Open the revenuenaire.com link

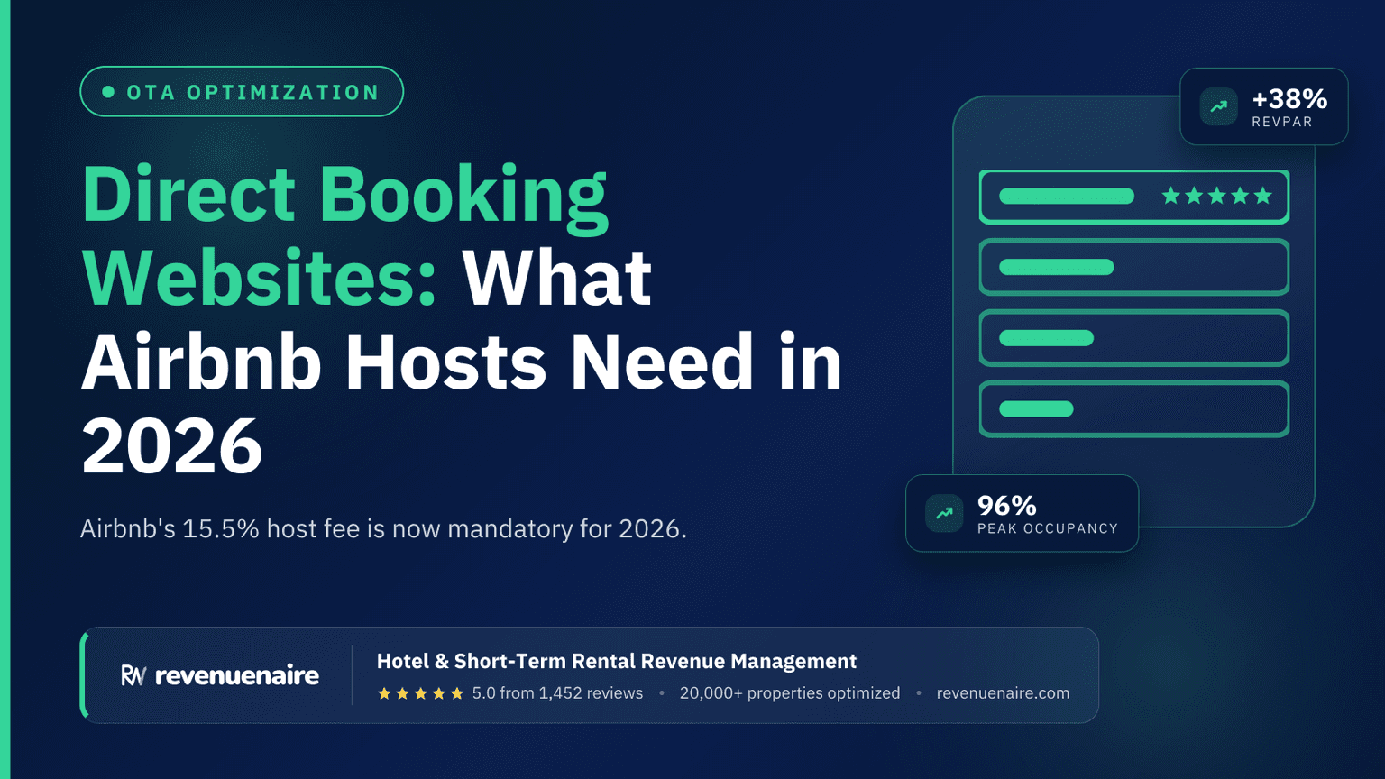coord(1003,693)
